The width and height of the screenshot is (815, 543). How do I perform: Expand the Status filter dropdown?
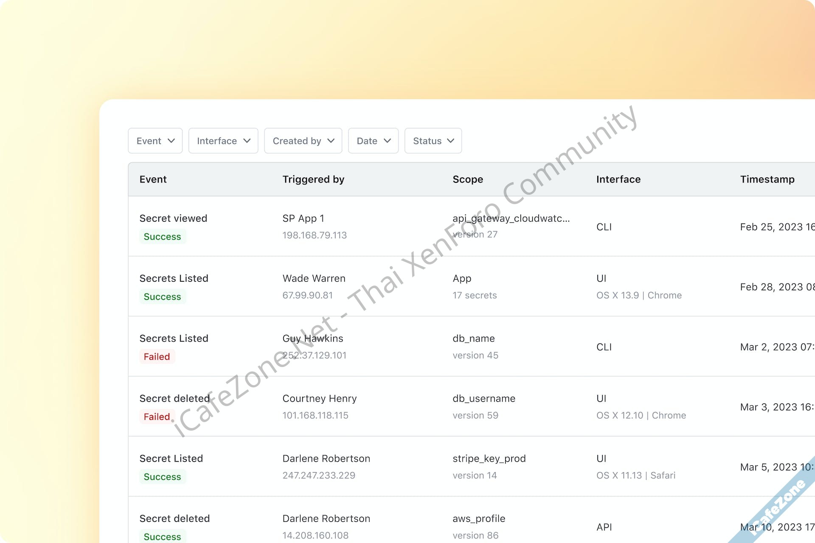pyautogui.click(x=433, y=141)
